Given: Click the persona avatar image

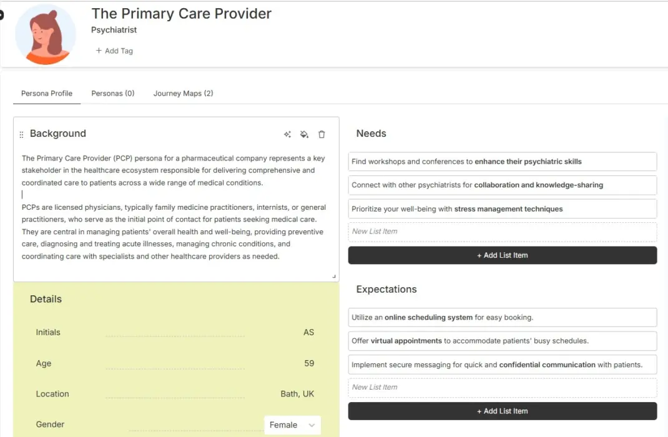Looking at the screenshot, I should (x=46, y=34).
